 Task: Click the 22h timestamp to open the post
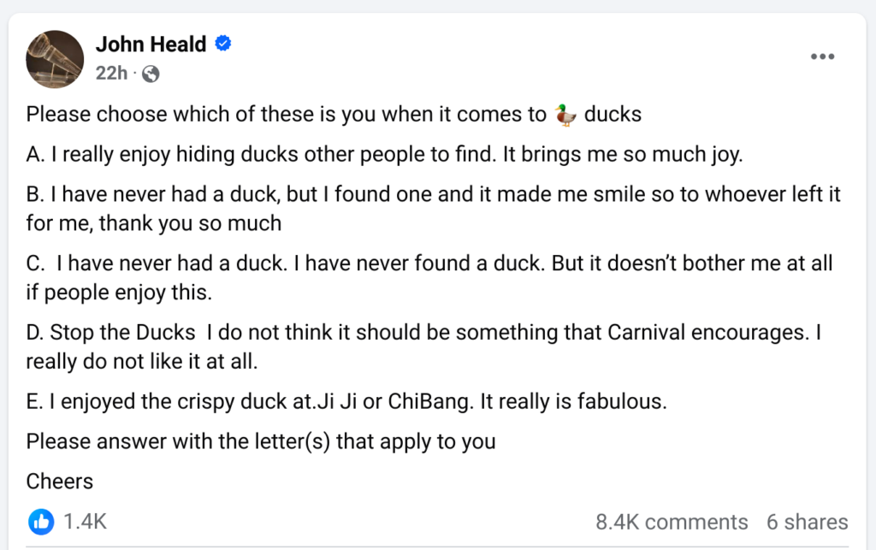click(110, 74)
